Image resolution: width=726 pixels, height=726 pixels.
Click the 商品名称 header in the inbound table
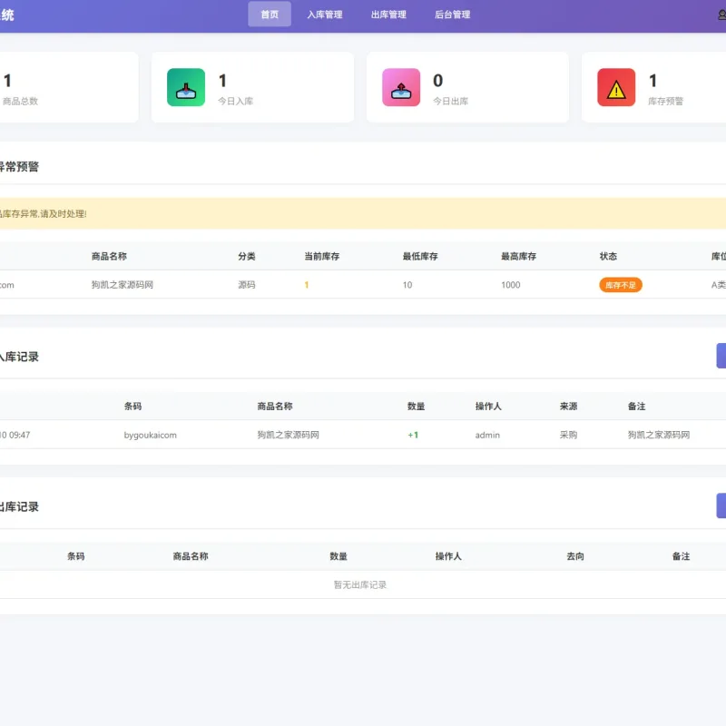[x=275, y=406]
